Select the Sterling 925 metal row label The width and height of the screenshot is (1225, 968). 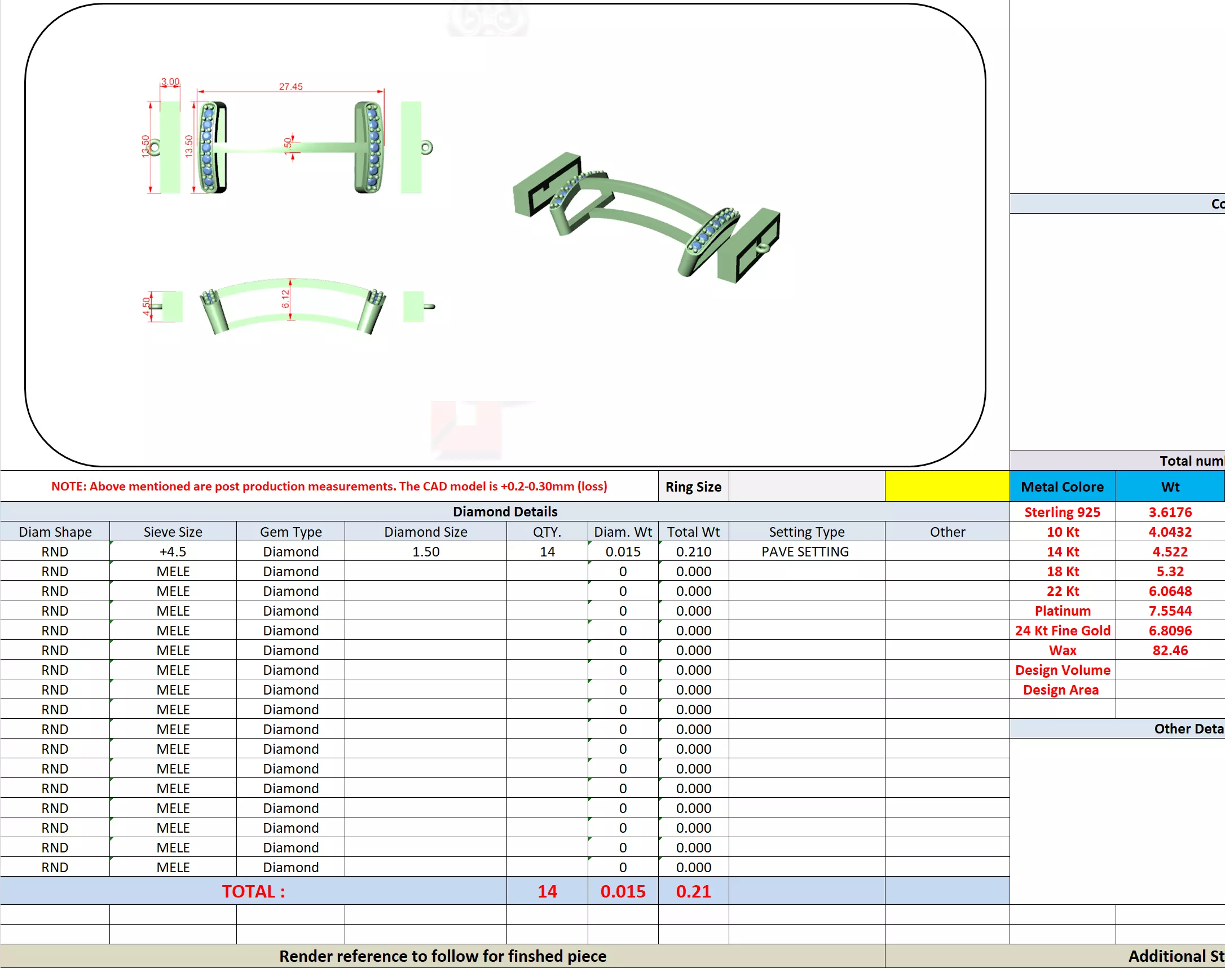click(1062, 512)
